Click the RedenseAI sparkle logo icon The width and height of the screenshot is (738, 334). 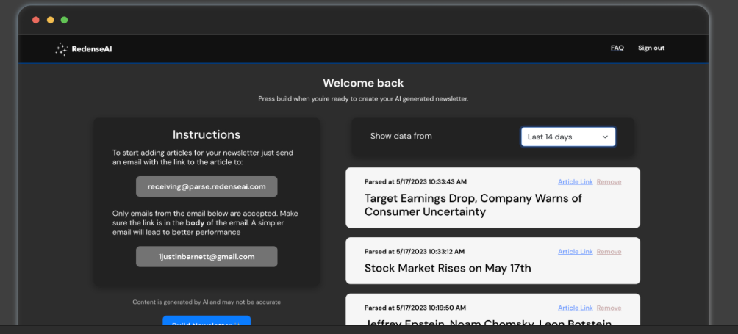[x=62, y=49]
